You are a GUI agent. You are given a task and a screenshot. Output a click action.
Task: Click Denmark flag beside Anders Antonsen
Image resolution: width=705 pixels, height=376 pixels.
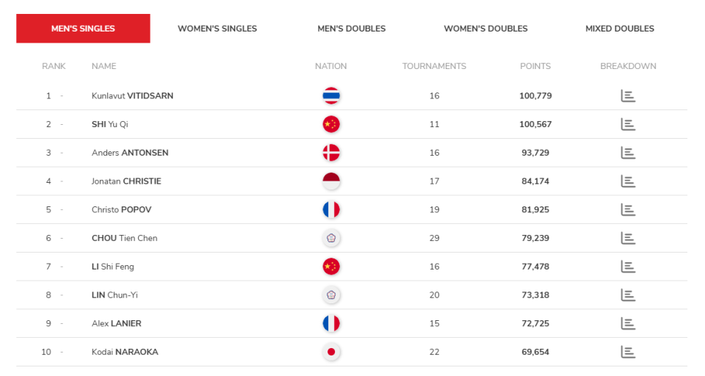331,153
